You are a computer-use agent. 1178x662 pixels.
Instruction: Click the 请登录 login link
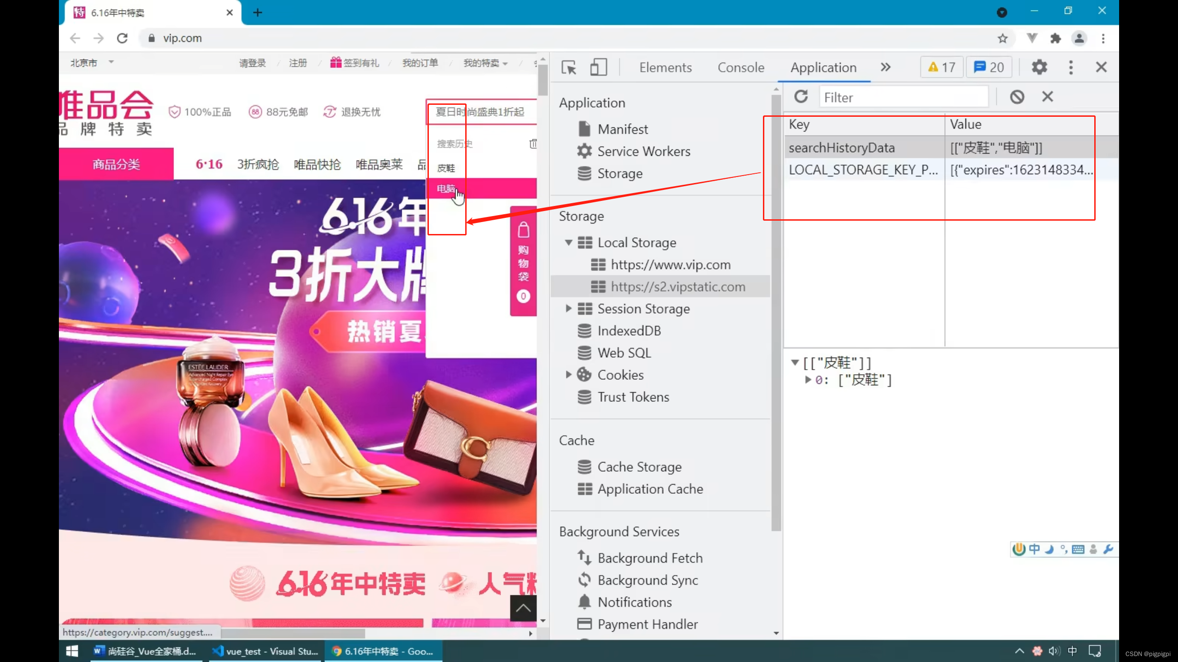[252, 63]
